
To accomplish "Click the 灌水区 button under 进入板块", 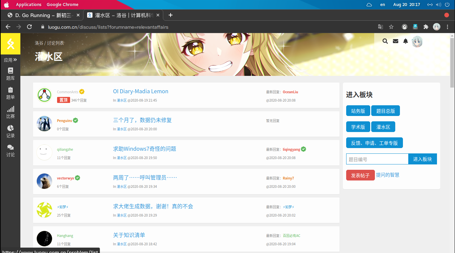I will coord(383,127).
